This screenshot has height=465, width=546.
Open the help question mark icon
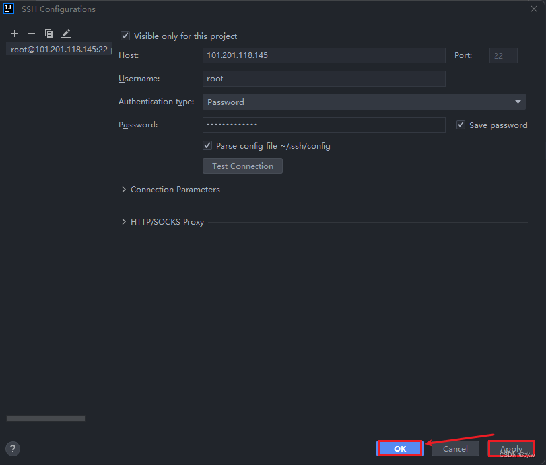coord(12,448)
